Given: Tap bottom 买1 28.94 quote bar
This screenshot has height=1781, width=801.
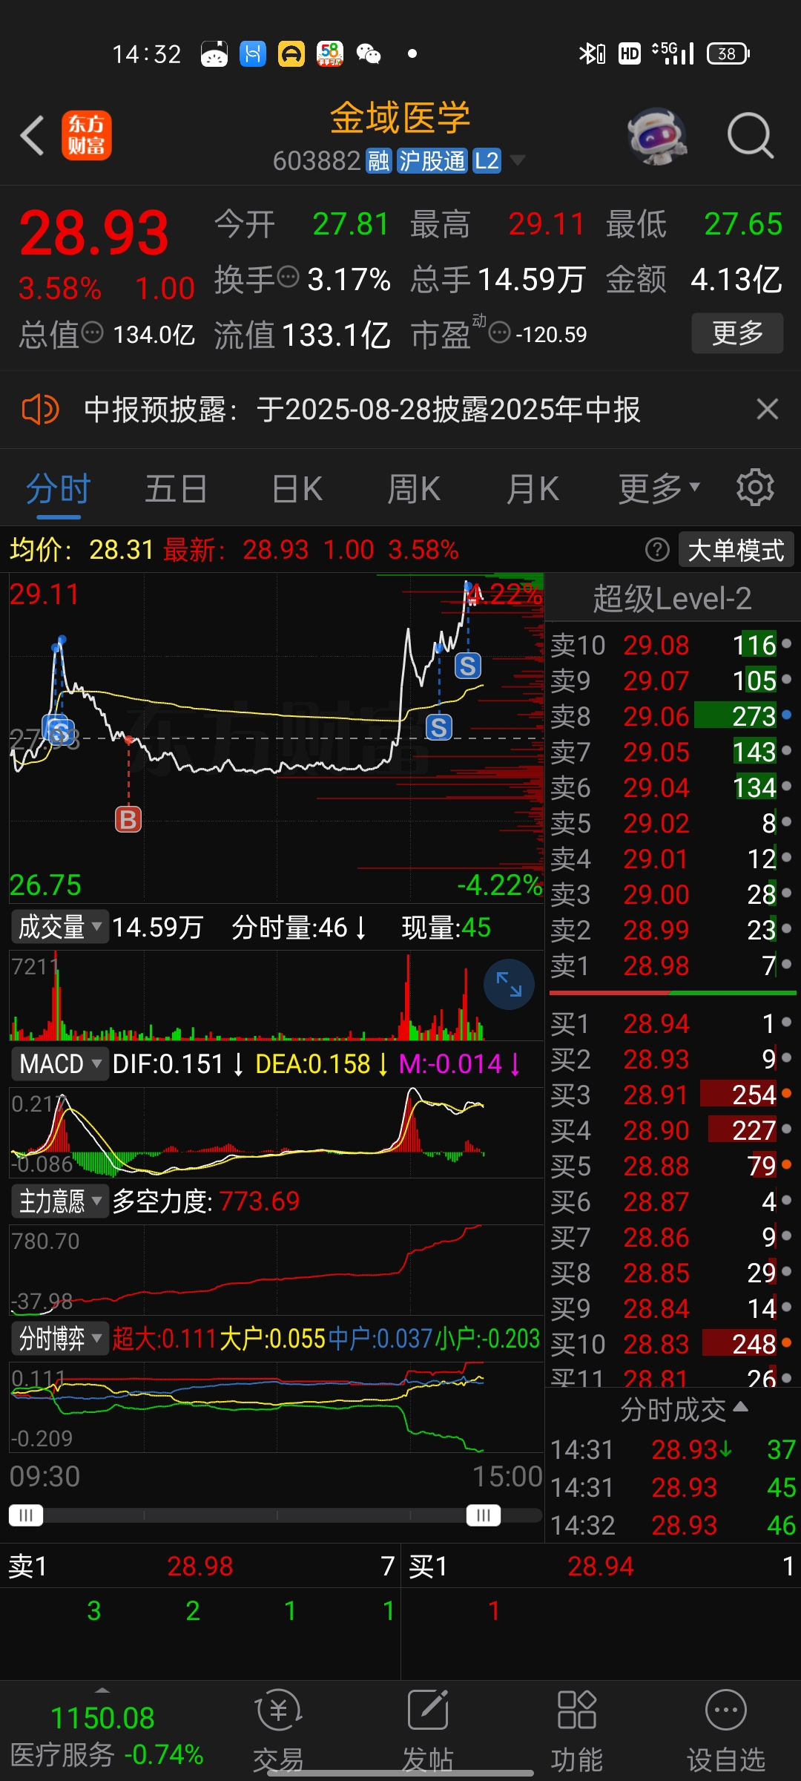Looking at the screenshot, I should pos(601,1567).
